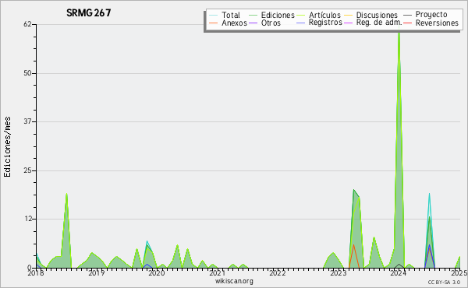
Task: Click the chart title 'SRMG 267'
Action: click(x=89, y=12)
